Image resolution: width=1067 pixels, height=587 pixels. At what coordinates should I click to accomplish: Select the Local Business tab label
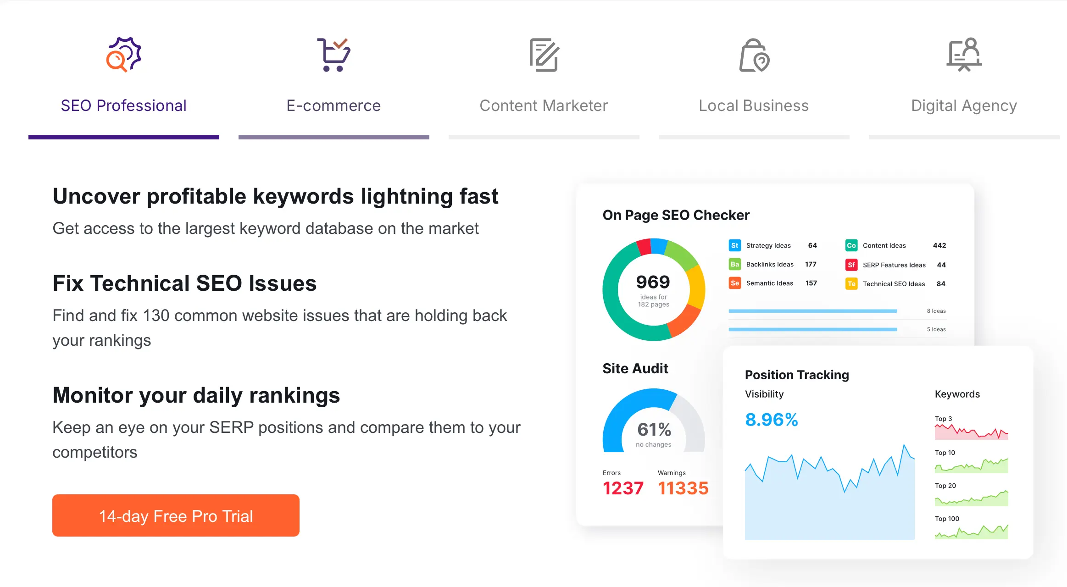click(x=754, y=105)
